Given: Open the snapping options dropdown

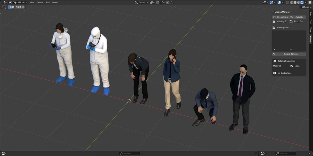Looking at the screenshot, I should coord(162,2).
